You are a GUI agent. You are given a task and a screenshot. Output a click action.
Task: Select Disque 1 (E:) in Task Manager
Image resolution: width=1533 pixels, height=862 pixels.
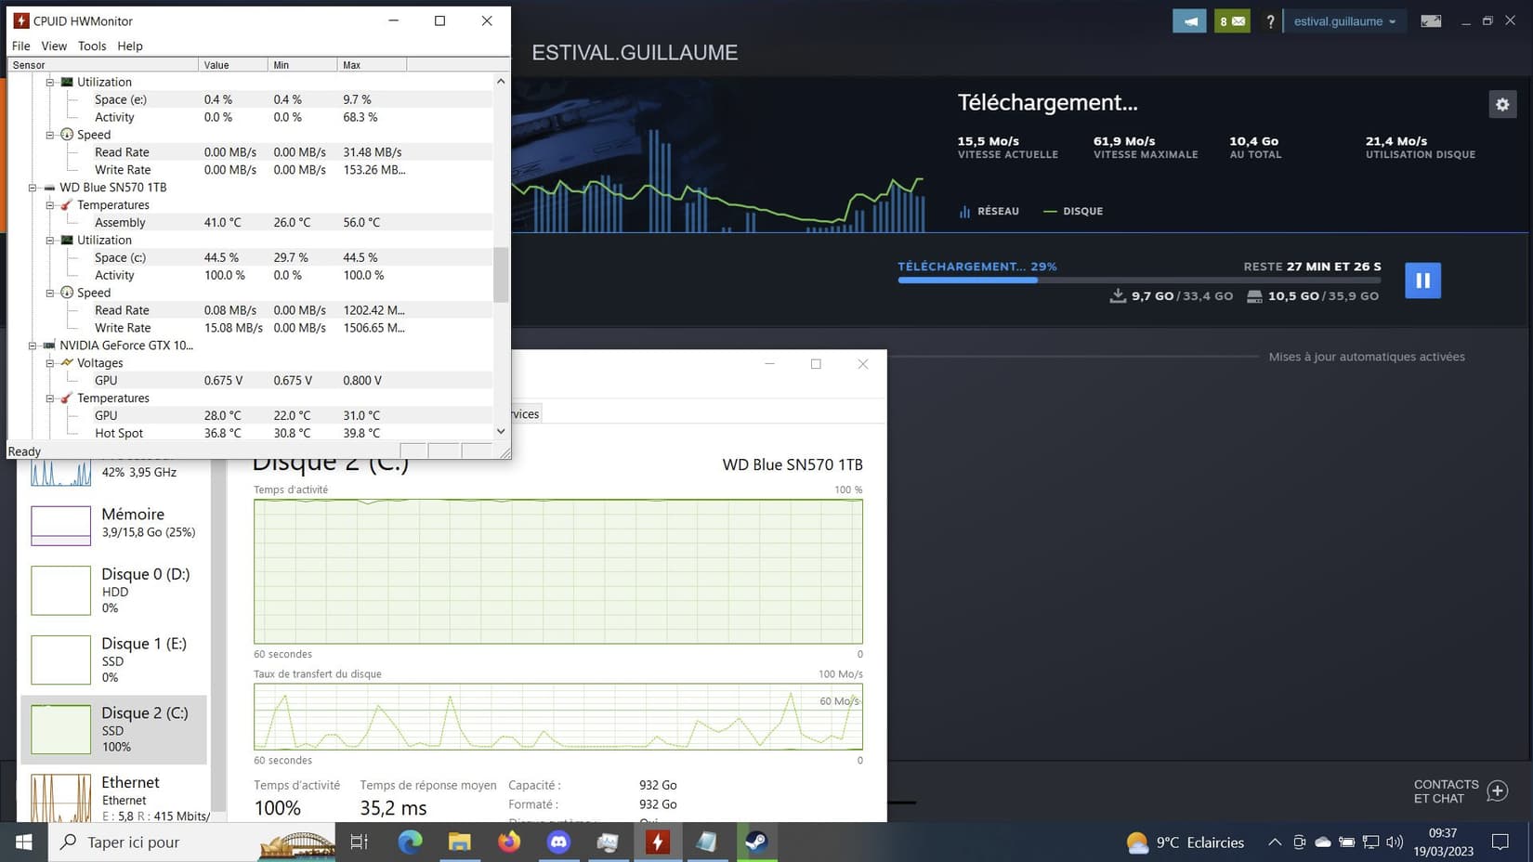113,660
